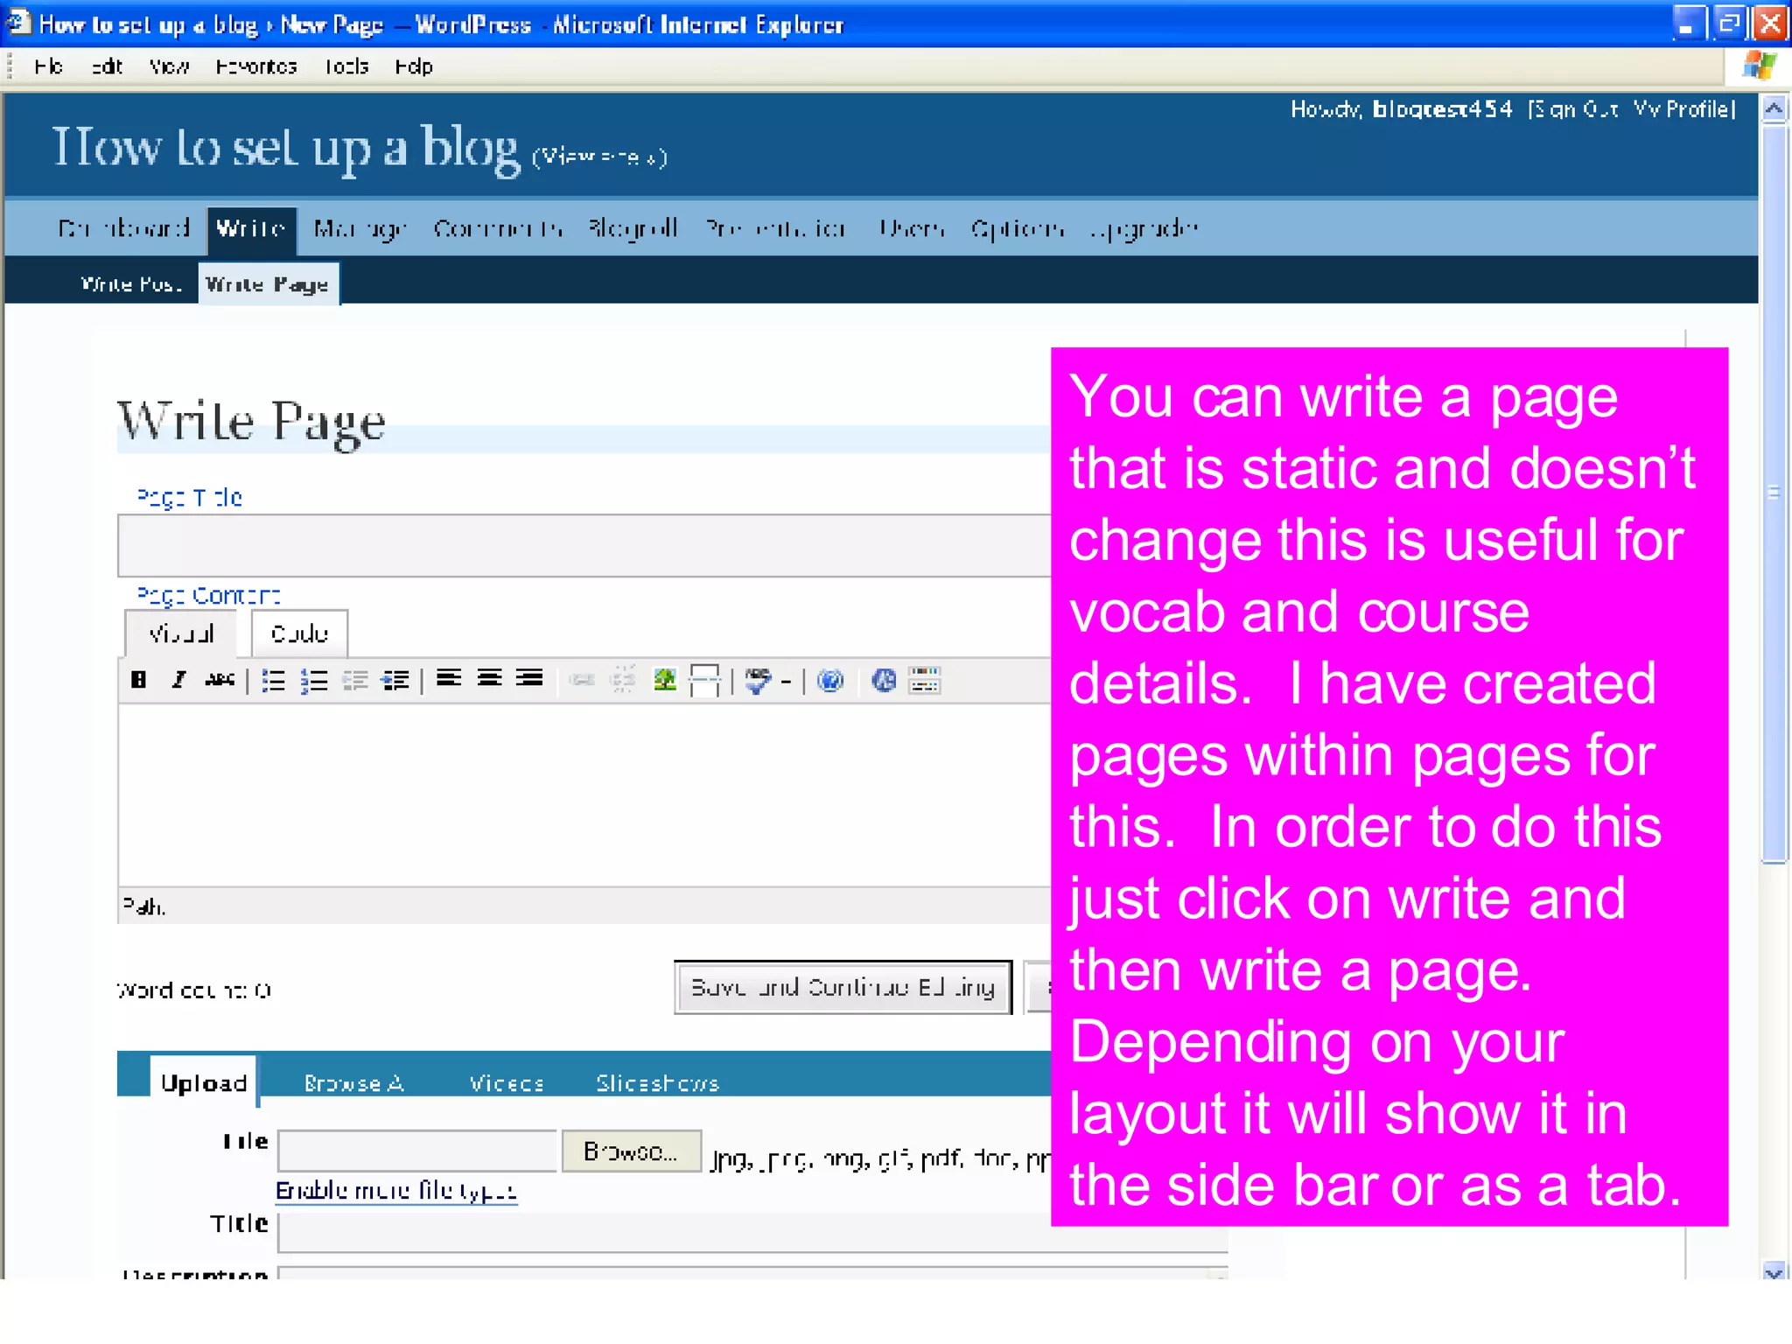Insert the More tag page split
Image resolution: width=1792 pixels, height=1344 pixels.
click(704, 680)
